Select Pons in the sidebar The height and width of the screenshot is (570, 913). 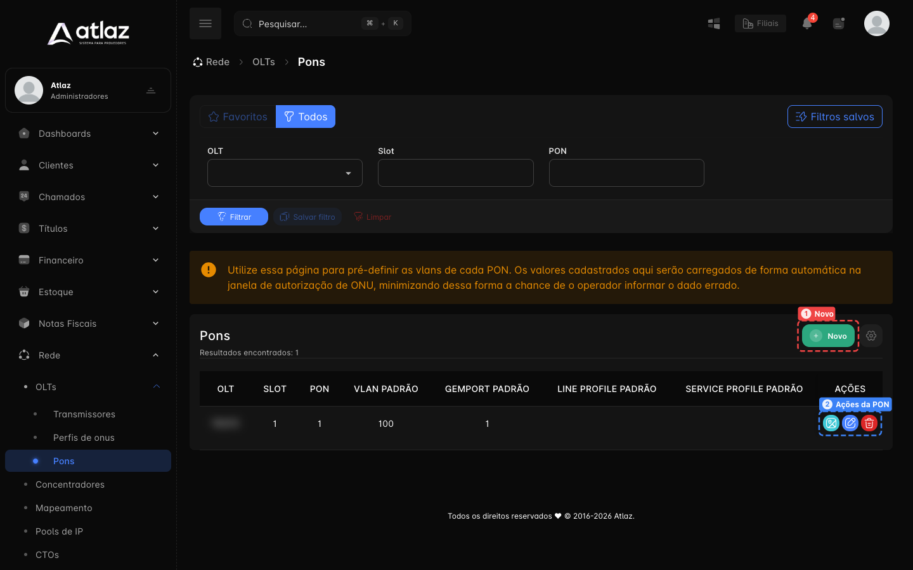click(x=88, y=461)
